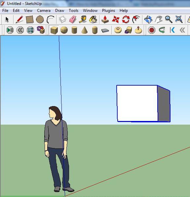Screen dimensions: 190x197
Task: Select the Rotate tool
Action: [x=126, y=20]
